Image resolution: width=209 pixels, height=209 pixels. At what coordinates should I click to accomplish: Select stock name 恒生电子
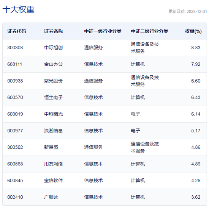coord(53,97)
